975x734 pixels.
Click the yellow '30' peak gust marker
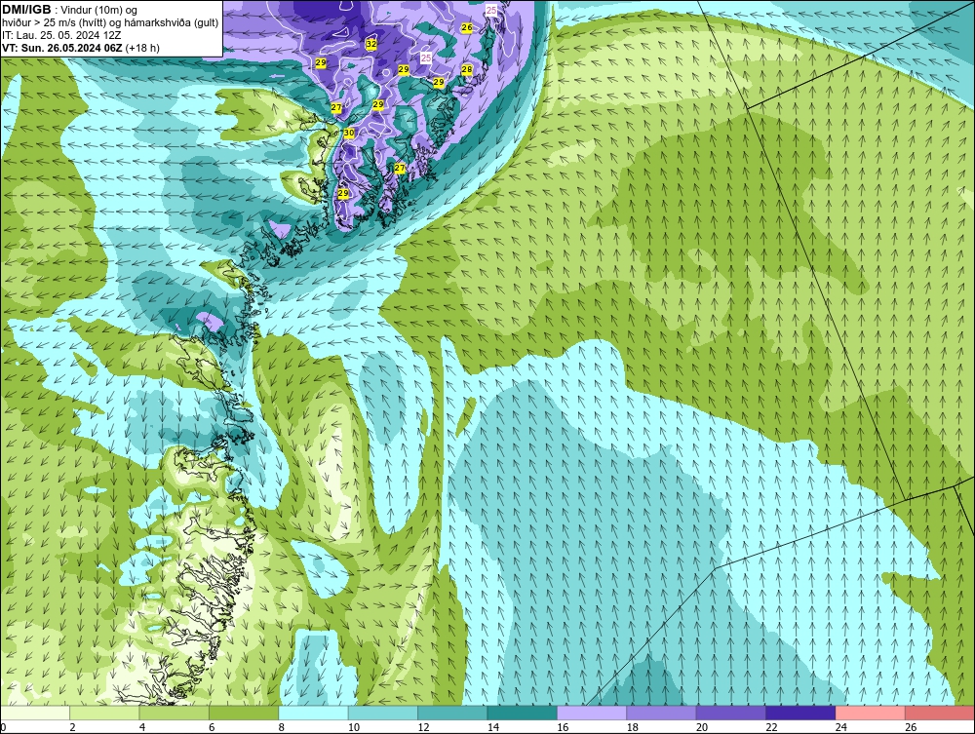pyautogui.click(x=349, y=133)
